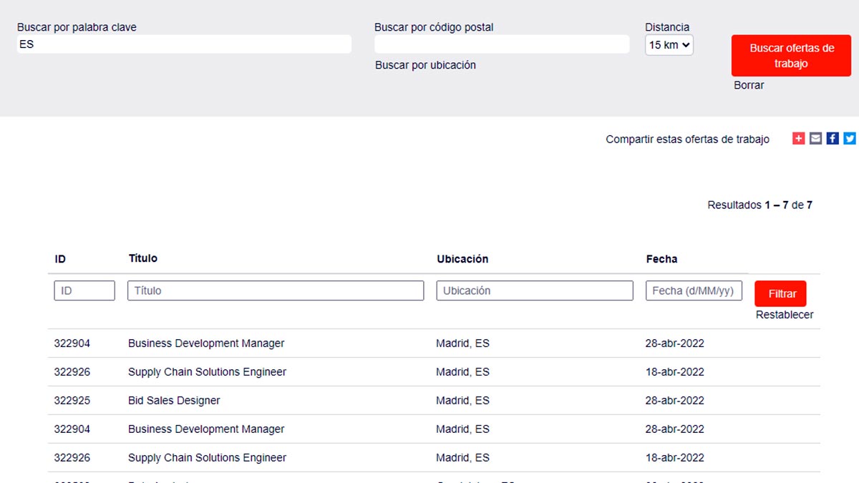Click the red plus share icon
This screenshot has width=859, height=483.
pyautogui.click(x=798, y=139)
